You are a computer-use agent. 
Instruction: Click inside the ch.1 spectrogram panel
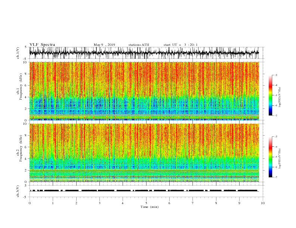(144, 91)
